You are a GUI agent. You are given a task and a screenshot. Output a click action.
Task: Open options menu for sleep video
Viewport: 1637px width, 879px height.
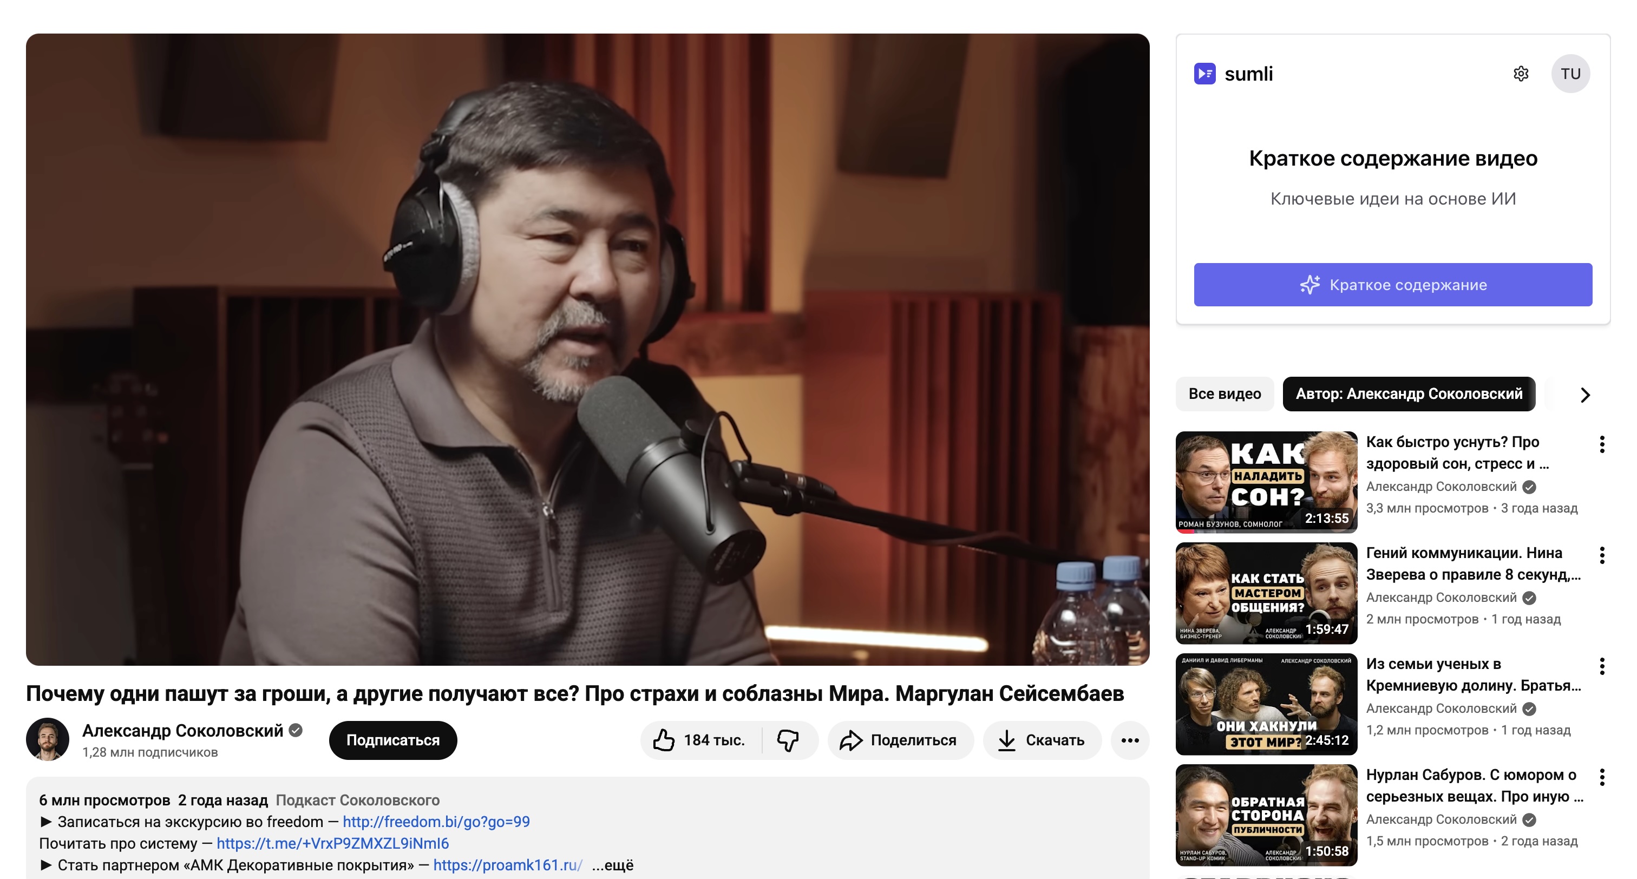click(1601, 444)
